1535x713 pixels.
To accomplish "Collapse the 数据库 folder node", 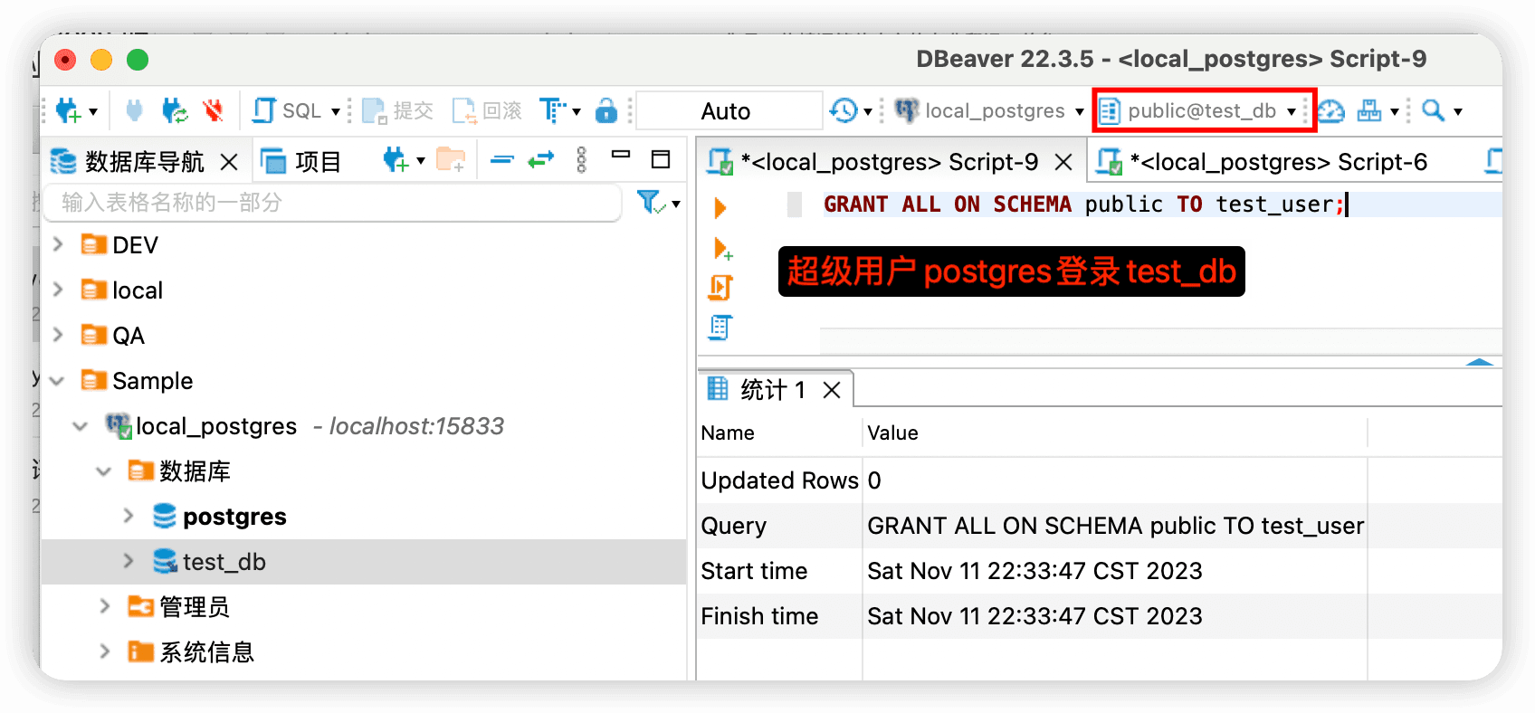I will (104, 471).
